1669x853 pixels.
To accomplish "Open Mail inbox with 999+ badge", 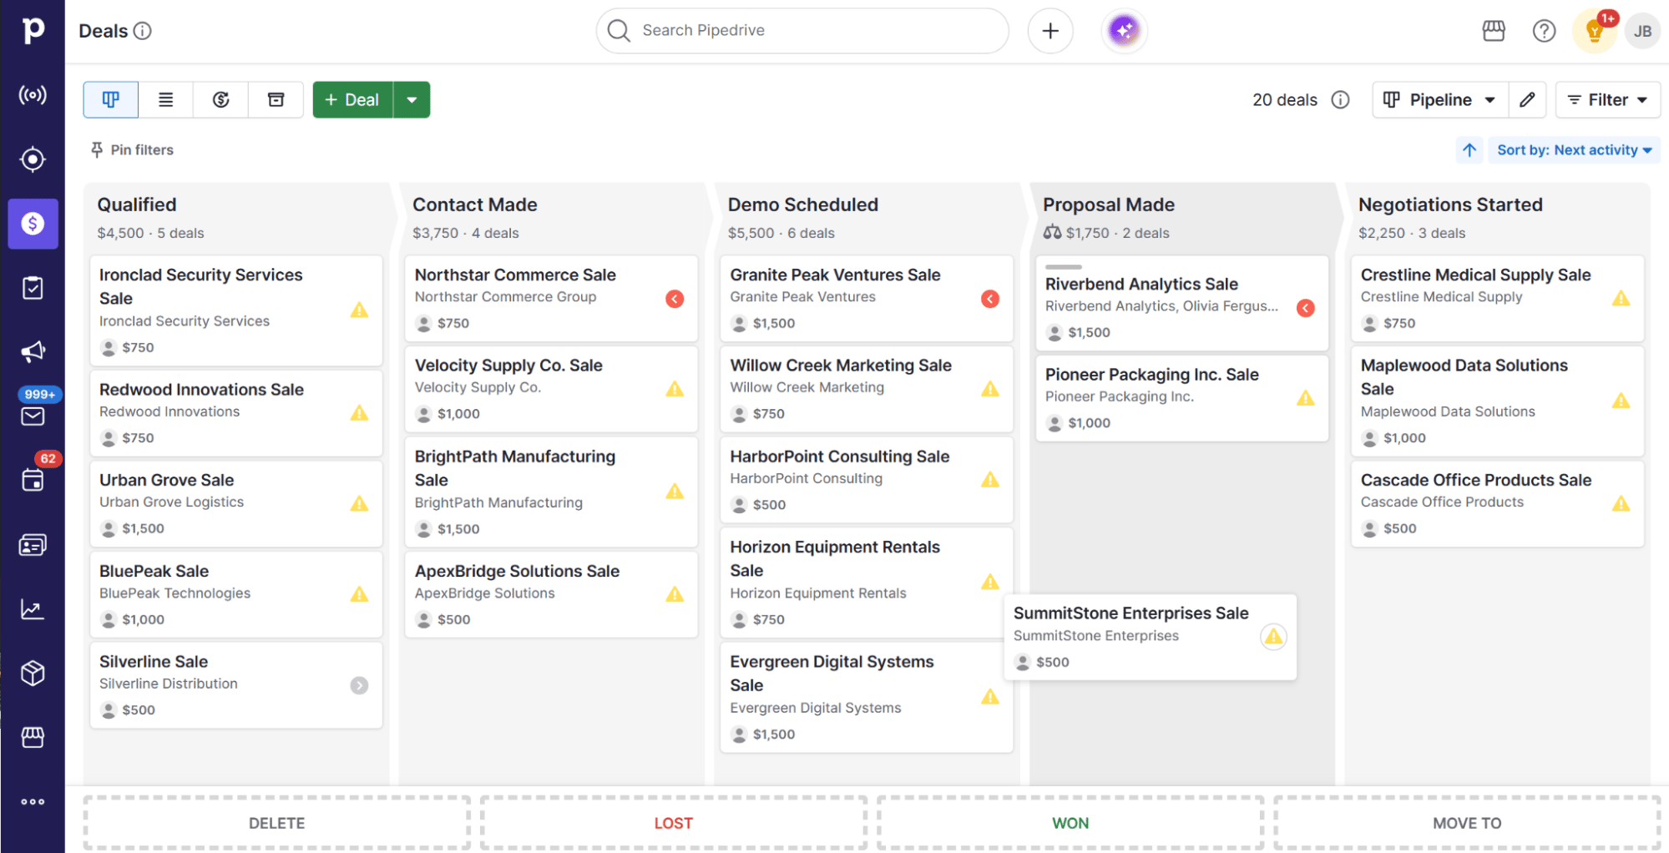I will (x=33, y=416).
